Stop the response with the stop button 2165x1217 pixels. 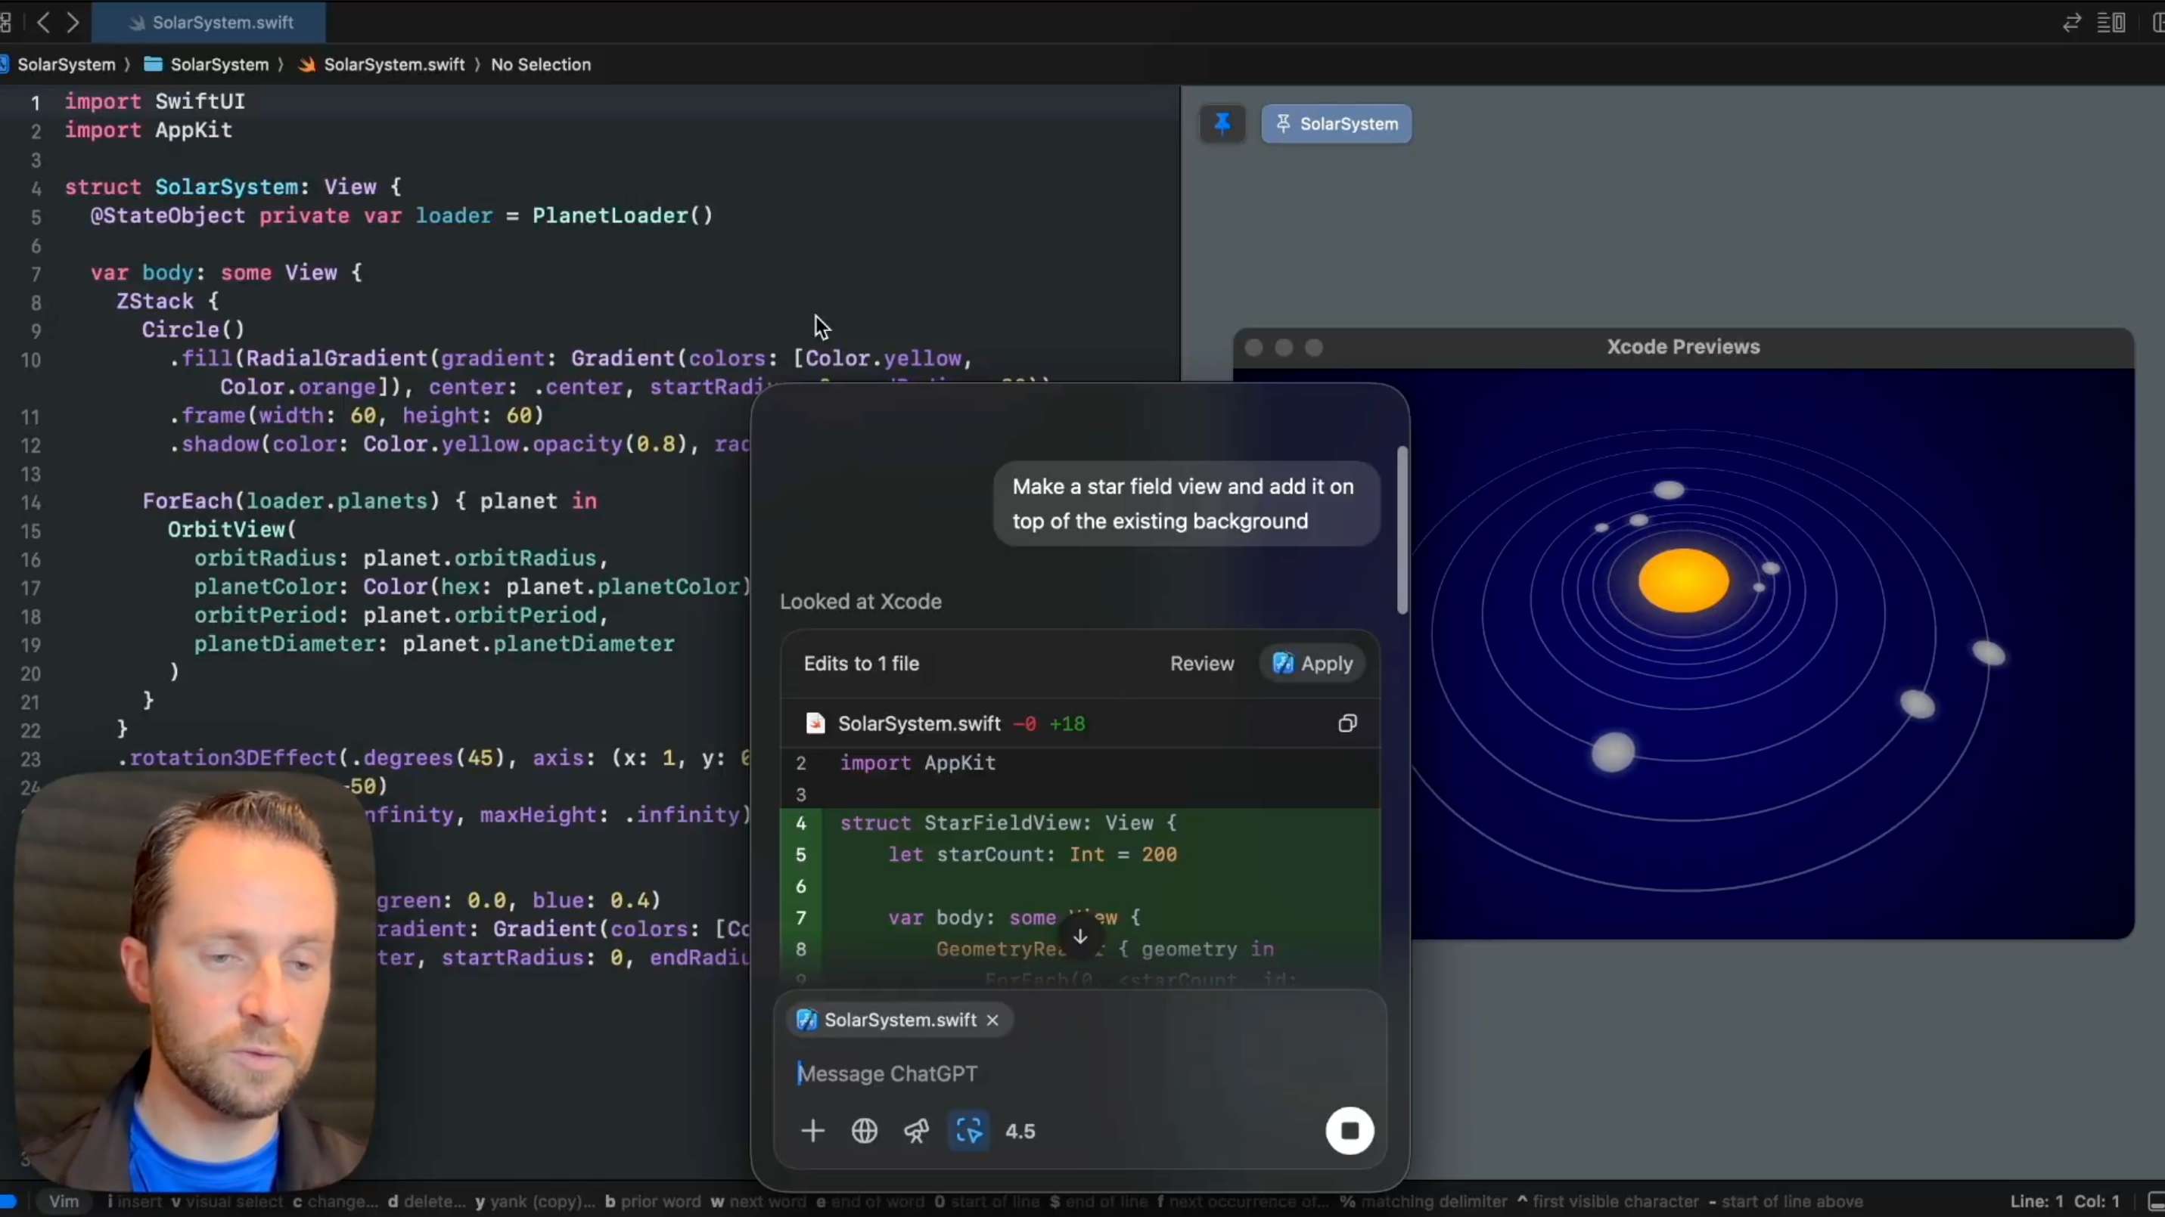point(1349,1132)
